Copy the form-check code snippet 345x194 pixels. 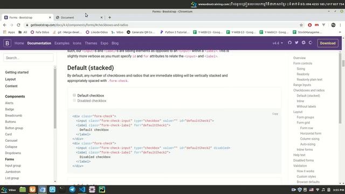[x=275, y=114]
